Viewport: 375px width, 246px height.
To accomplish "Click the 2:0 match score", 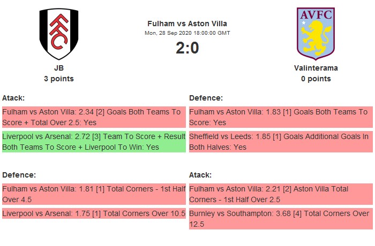I will click(x=187, y=48).
